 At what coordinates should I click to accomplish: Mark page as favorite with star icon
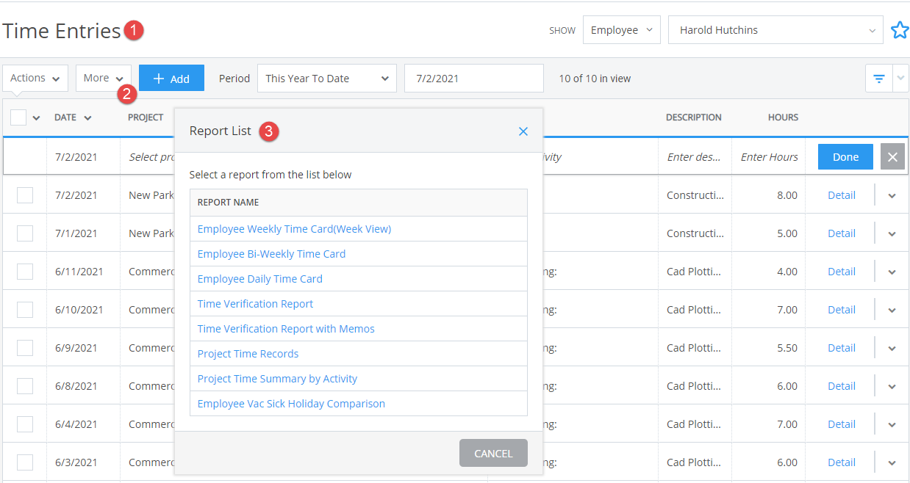(900, 30)
